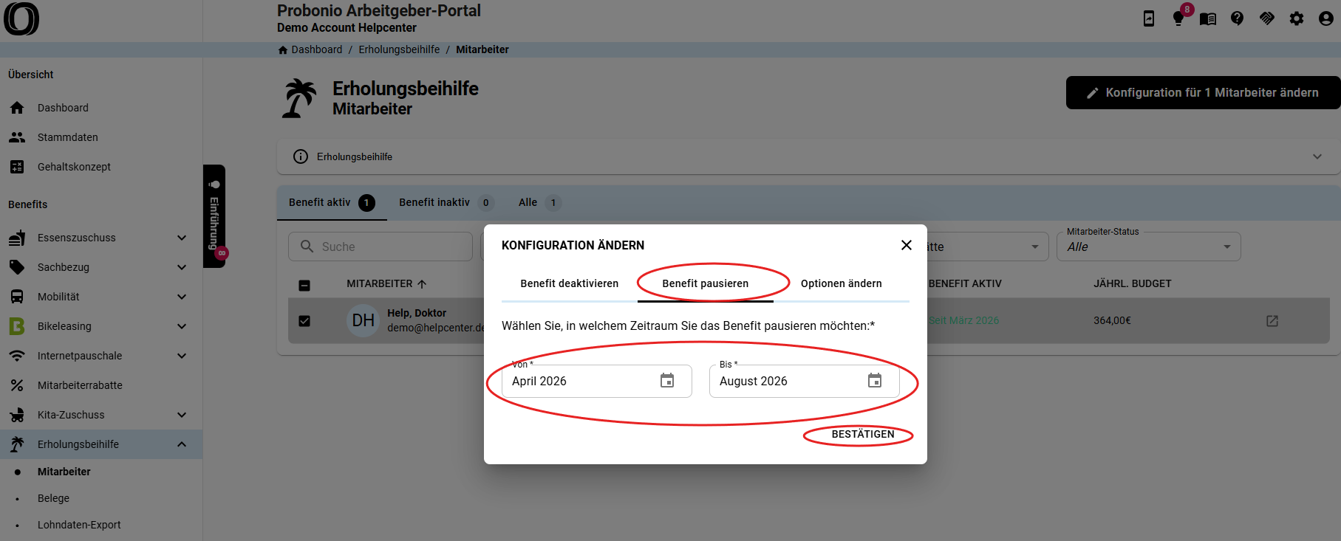Switch to Benefit deaktivieren tab

pyautogui.click(x=570, y=283)
